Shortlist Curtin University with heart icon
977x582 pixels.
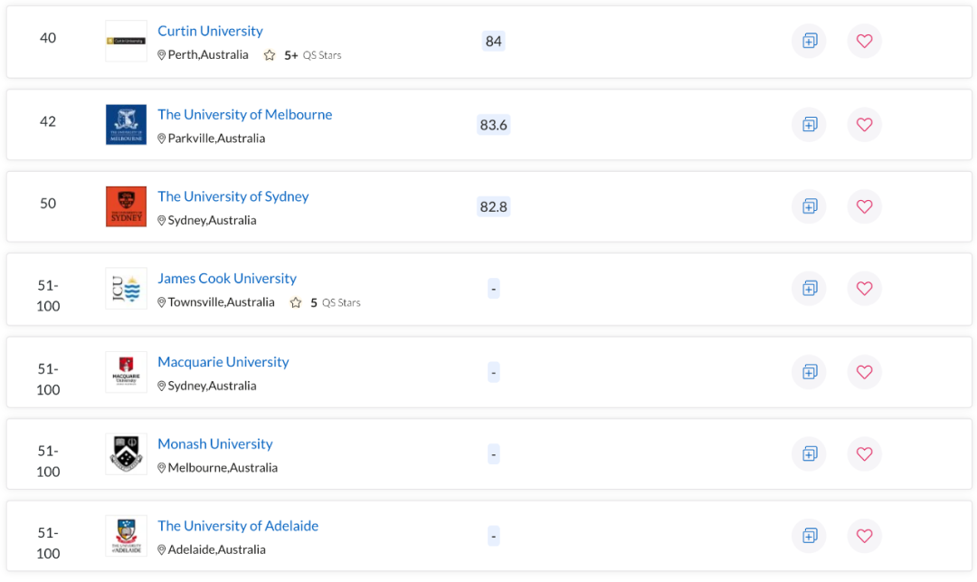864,41
